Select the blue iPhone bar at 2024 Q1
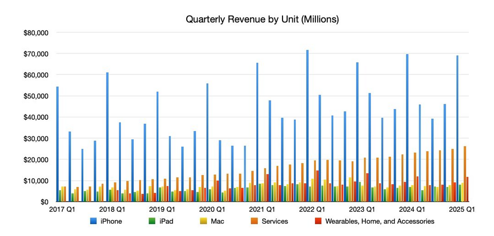 pos(408,128)
